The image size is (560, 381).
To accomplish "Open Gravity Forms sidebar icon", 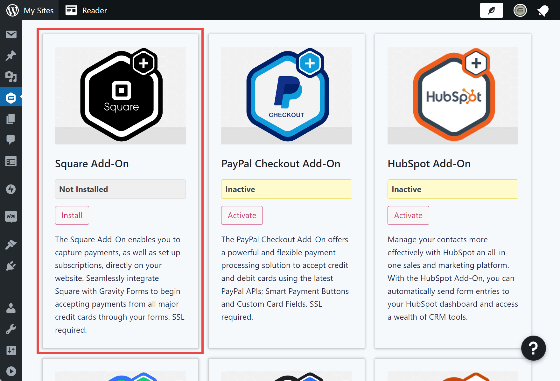I will [x=11, y=97].
